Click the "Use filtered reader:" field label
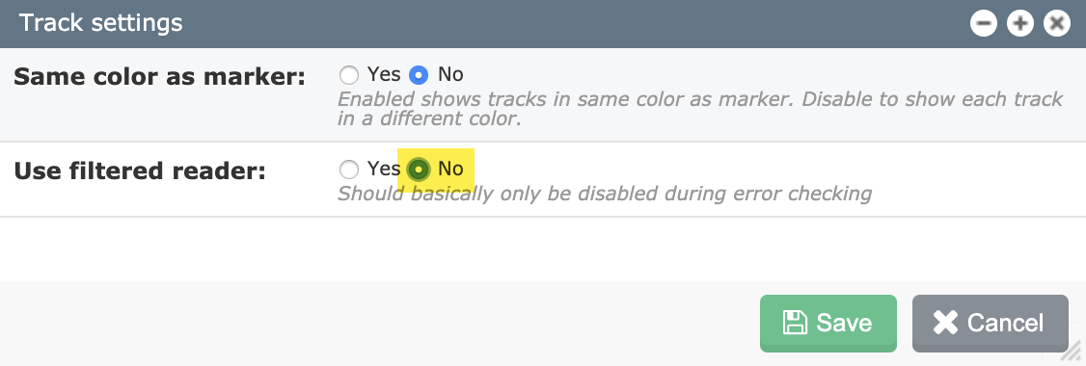This screenshot has height=366, width=1086. point(140,170)
